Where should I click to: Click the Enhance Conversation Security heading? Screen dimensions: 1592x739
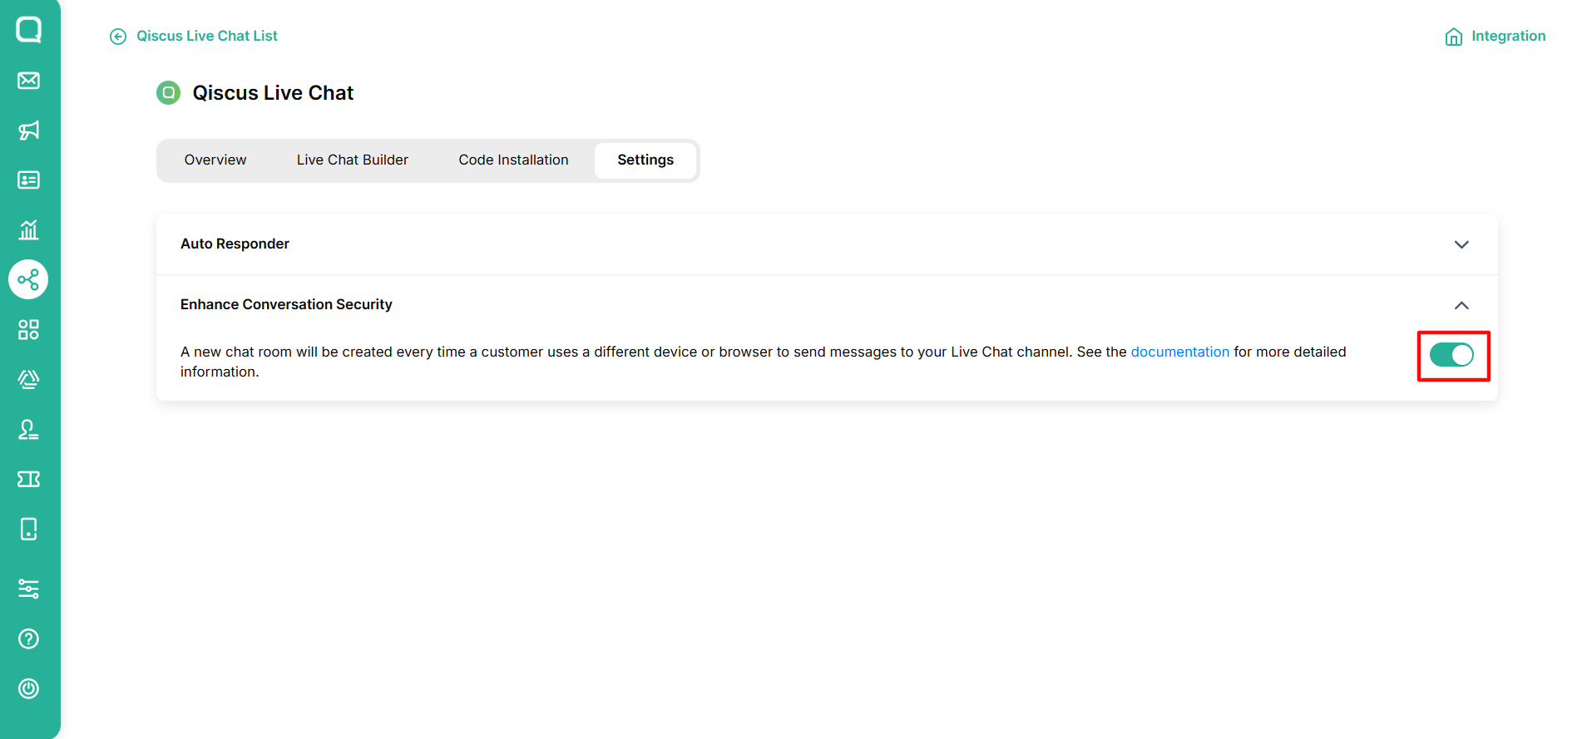tap(286, 305)
